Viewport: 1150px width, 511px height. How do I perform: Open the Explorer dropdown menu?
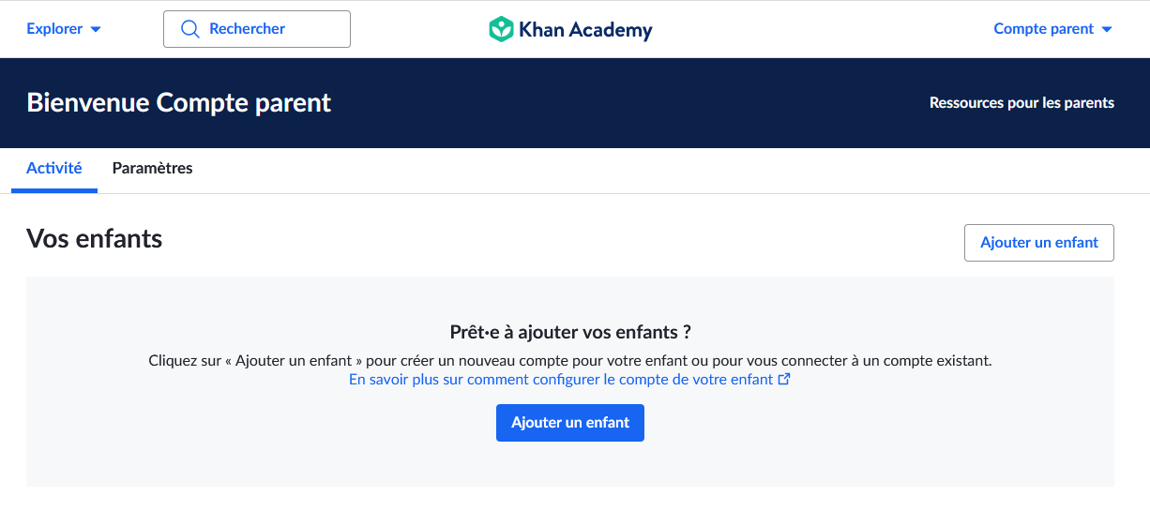click(64, 29)
